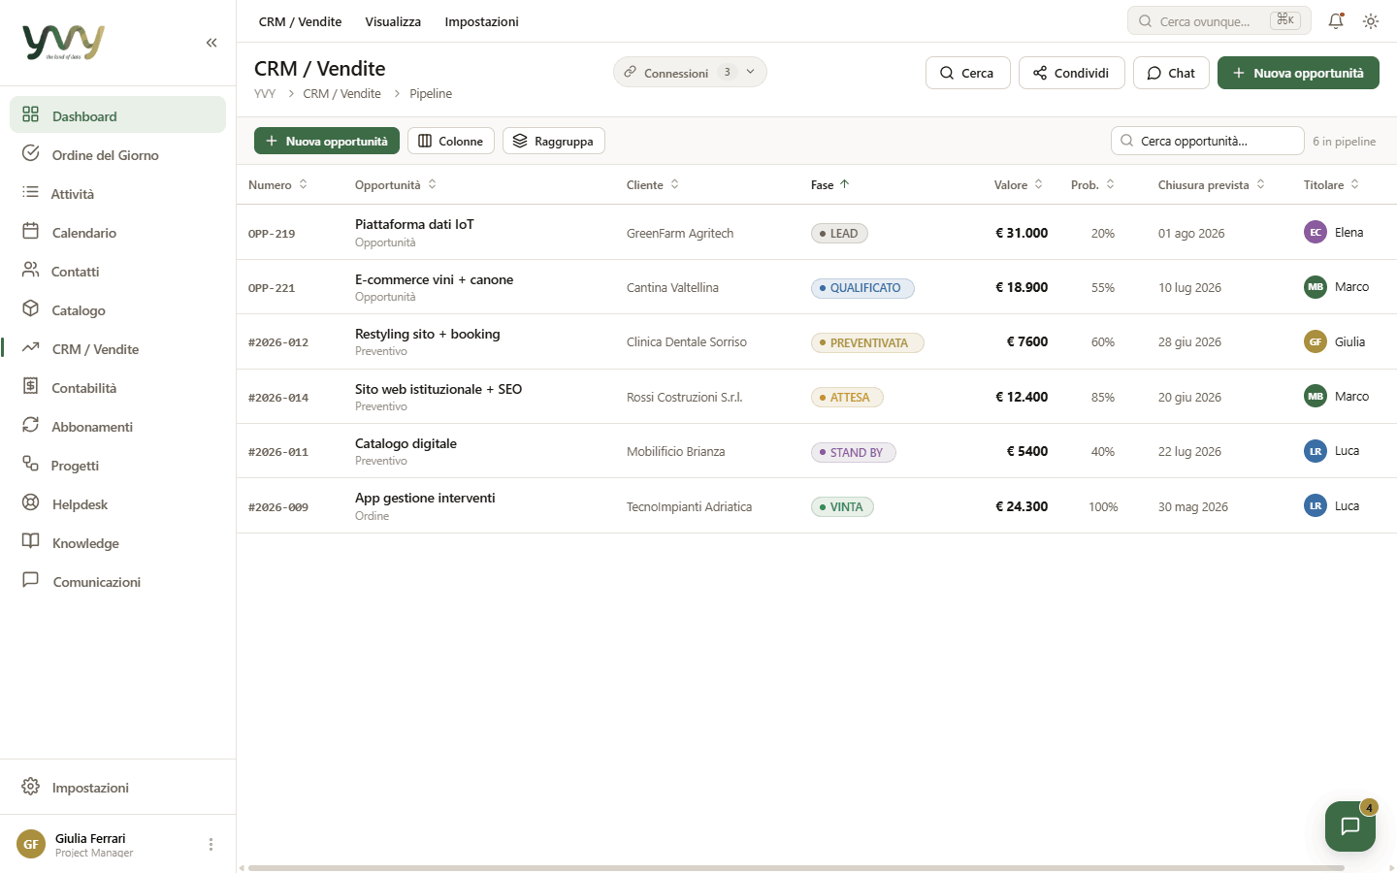This screenshot has height=873, width=1397.
Task: Focus the Cerca ovunque search field
Action: click(1219, 20)
